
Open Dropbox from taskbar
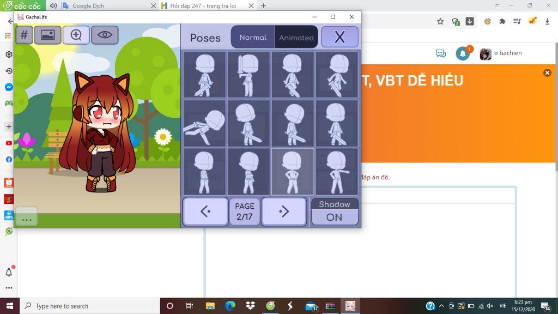(250, 306)
